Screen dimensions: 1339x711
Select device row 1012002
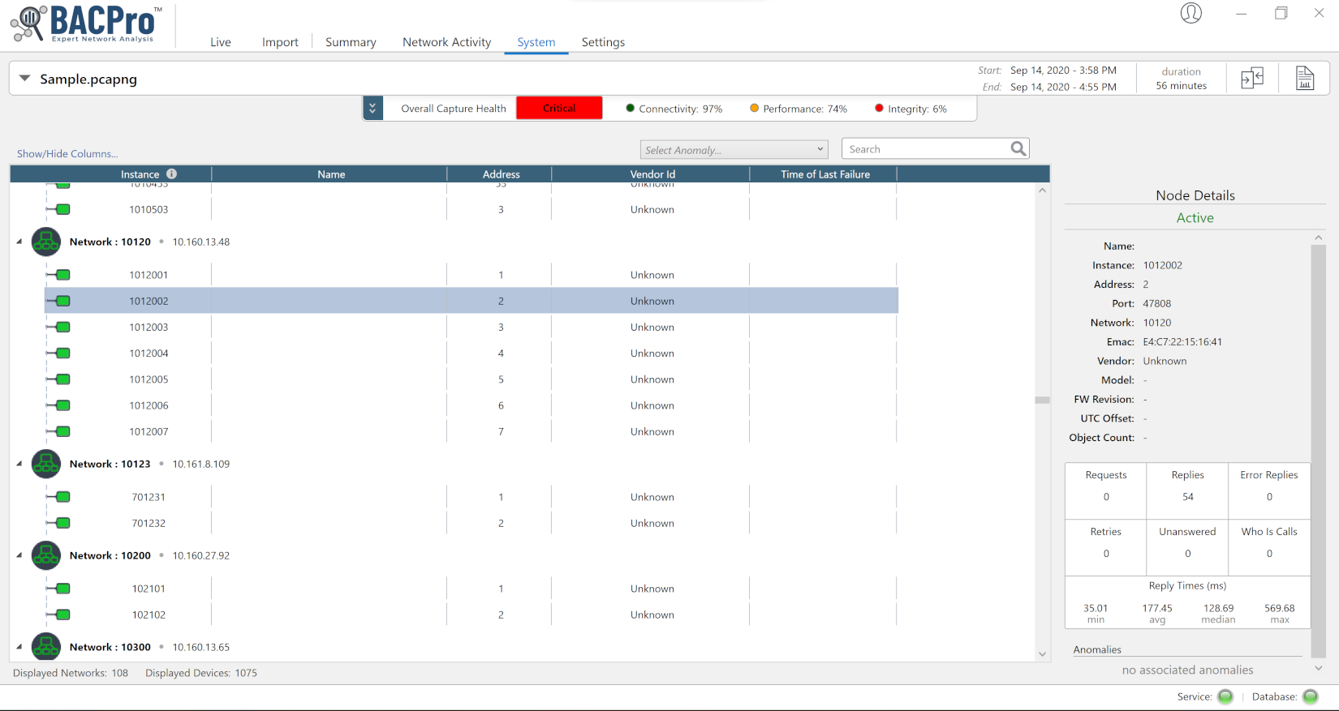point(471,301)
